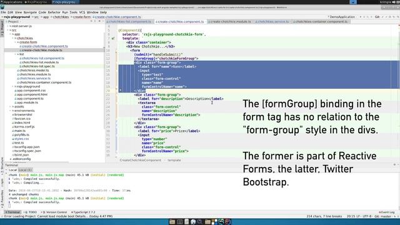Collapse the list folder
Screen dimensions: 400x225
tap(15, 54)
